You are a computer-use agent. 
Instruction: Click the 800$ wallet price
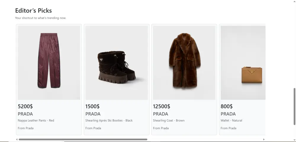[226, 106]
